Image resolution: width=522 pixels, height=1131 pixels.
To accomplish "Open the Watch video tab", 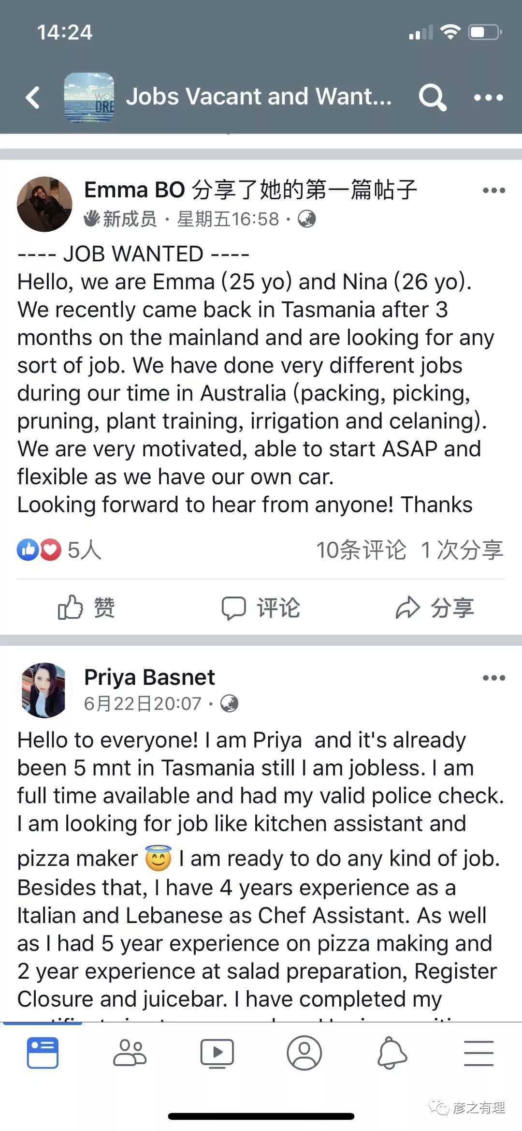I will pyautogui.click(x=217, y=1053).
